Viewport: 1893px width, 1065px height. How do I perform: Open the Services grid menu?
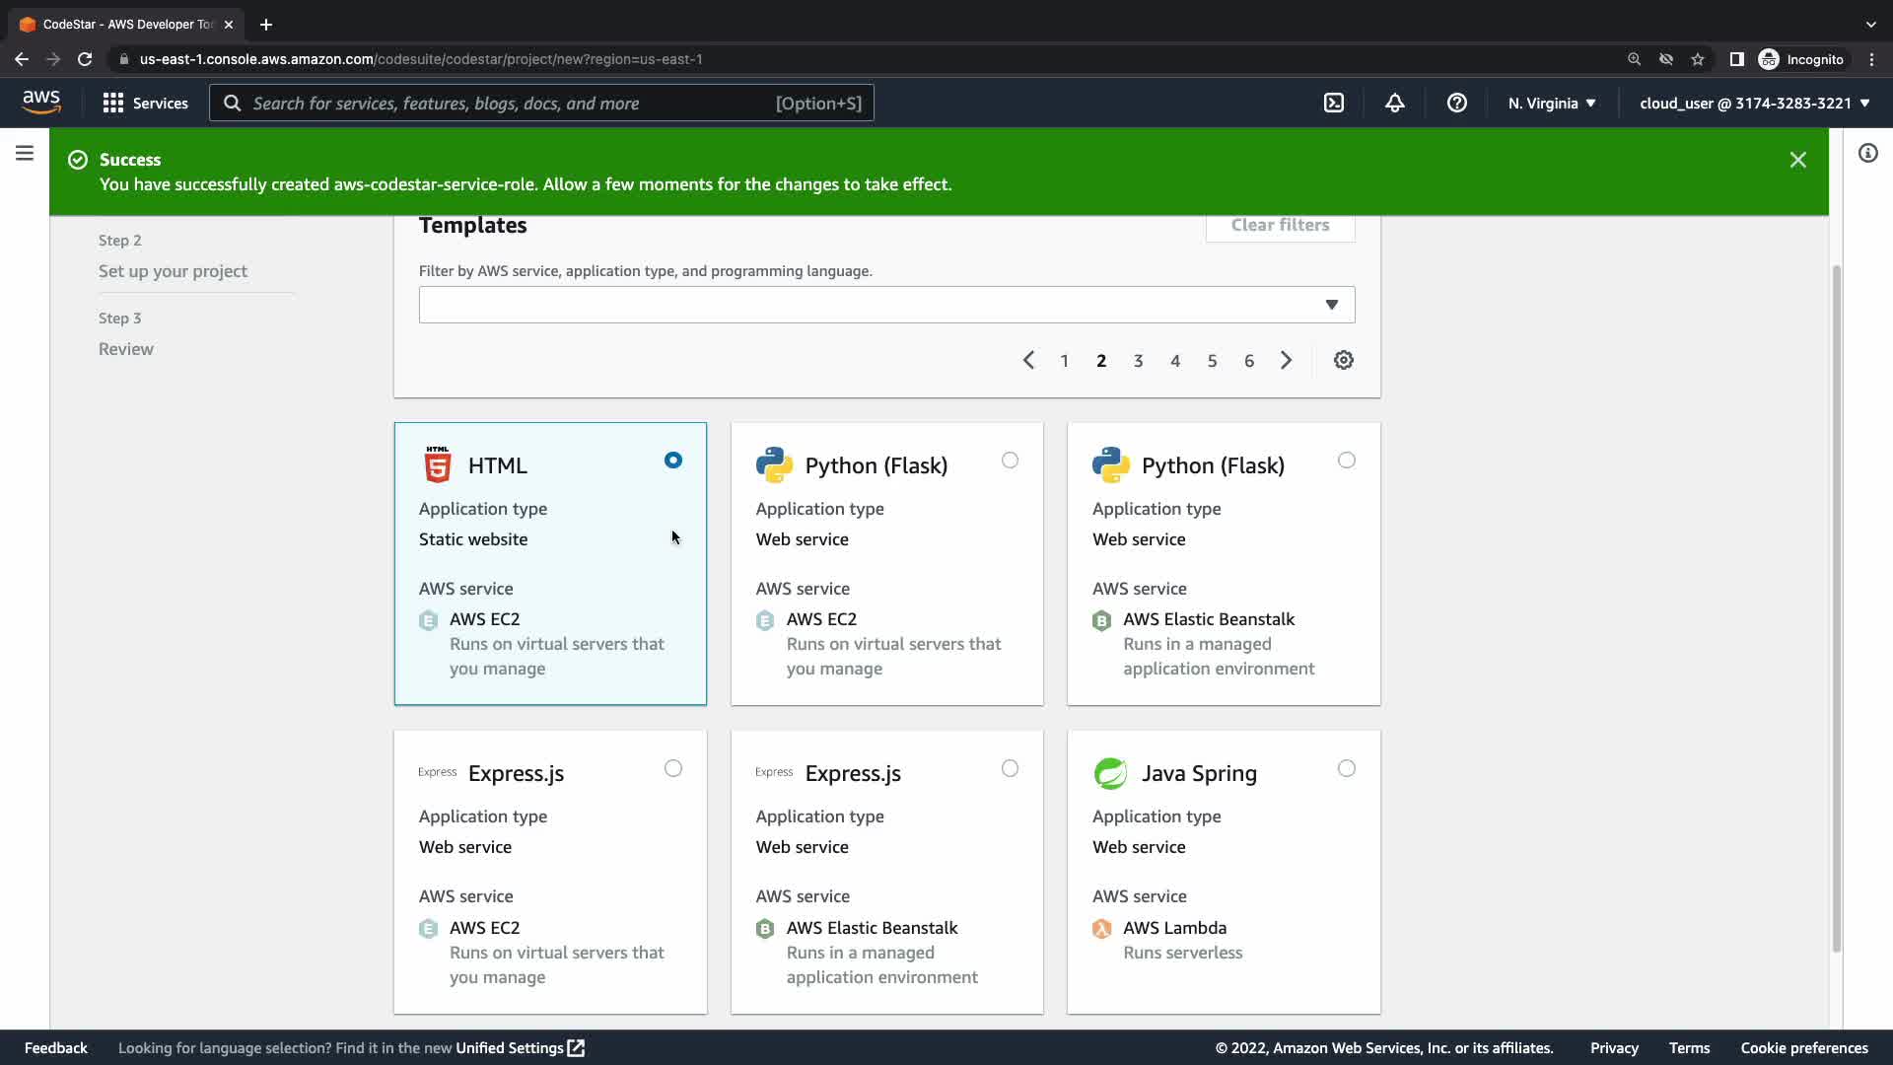coord(145,103)
